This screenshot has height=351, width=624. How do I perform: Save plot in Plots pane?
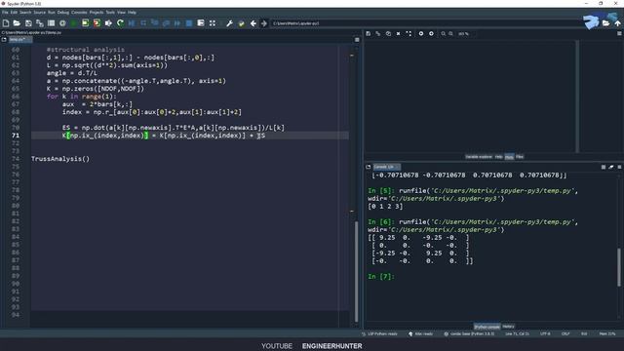(x=369, y=34)
